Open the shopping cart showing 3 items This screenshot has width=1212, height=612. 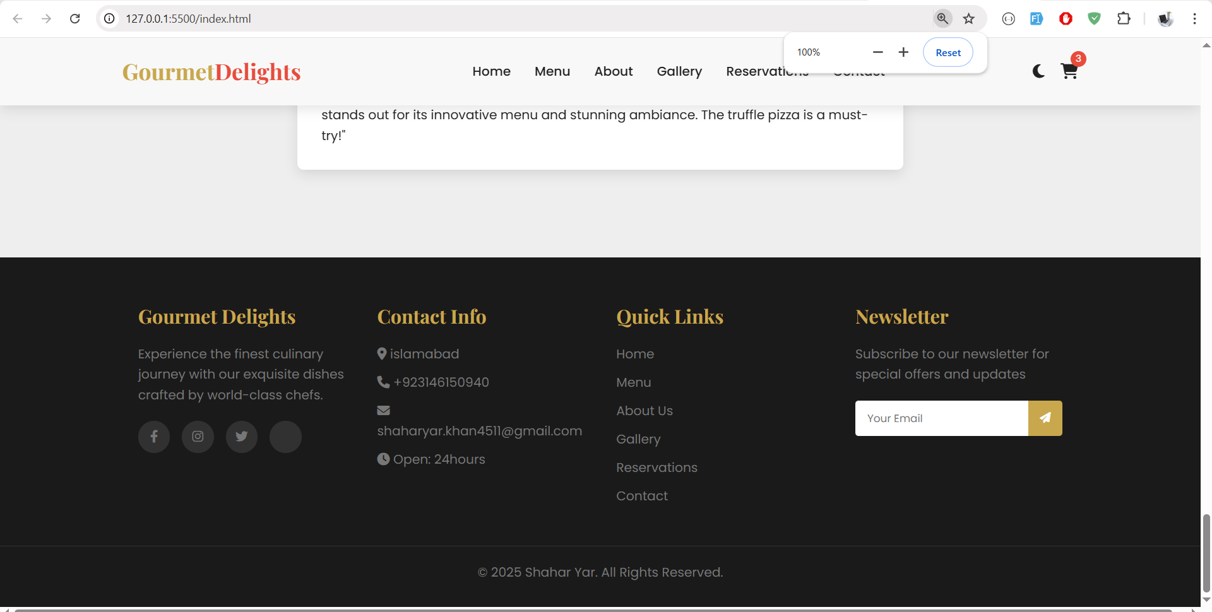(x=1069, y=71)
